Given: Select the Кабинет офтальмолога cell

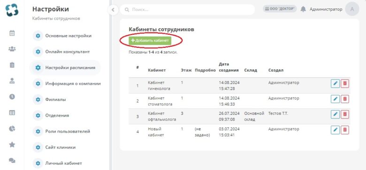Looking at the screenshot, I should point(162,117).
